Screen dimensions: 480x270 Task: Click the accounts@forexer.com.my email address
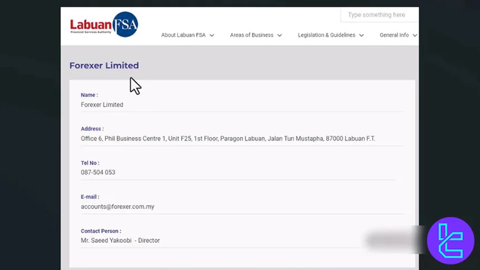tap(117, 206)
